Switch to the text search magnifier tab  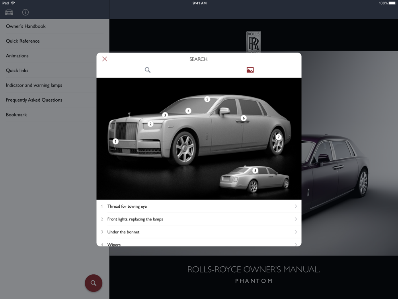(148, 70)
